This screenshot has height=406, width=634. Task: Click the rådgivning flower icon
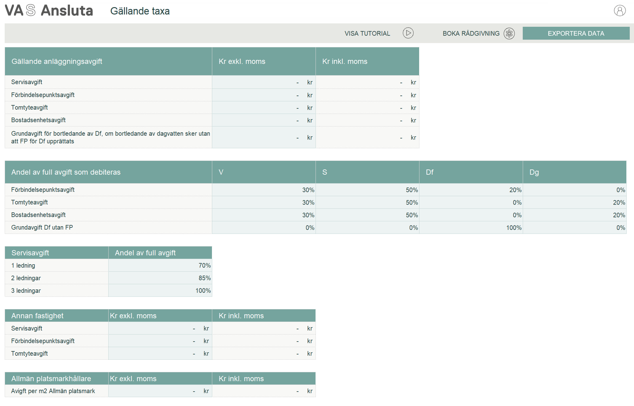click(x=509, y=33)
